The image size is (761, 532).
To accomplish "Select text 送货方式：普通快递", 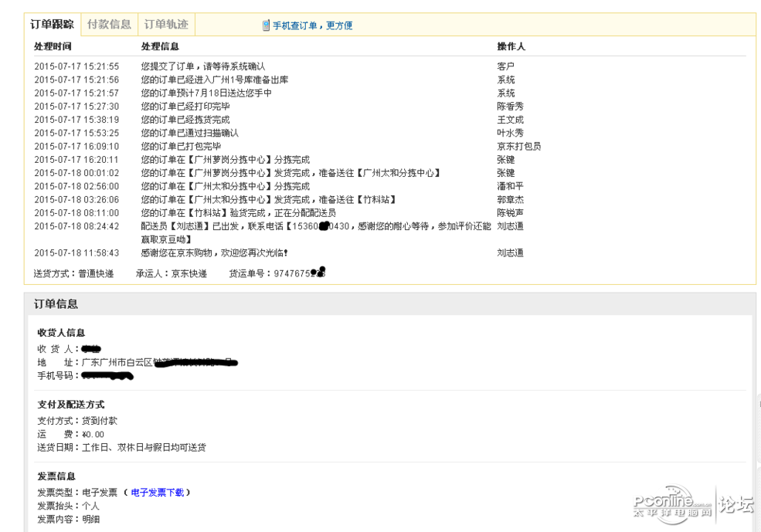I will [73, 273].
